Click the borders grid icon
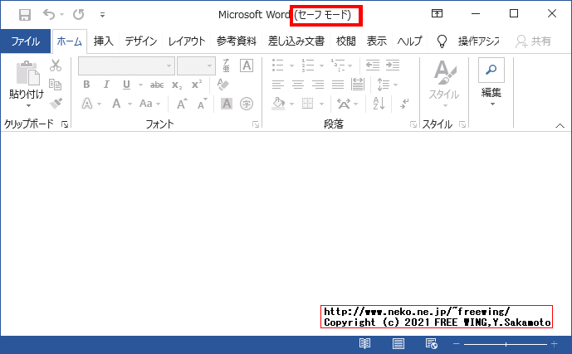The image size is (572, 354). (307, 104)
